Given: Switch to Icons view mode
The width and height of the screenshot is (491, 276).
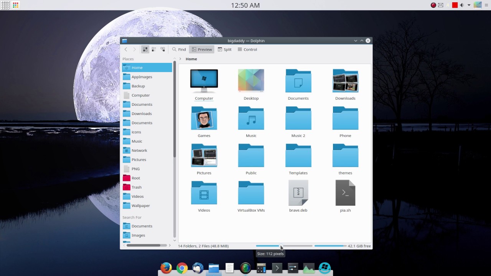Looking at the screenshot, I should click(x=145, y=49).
